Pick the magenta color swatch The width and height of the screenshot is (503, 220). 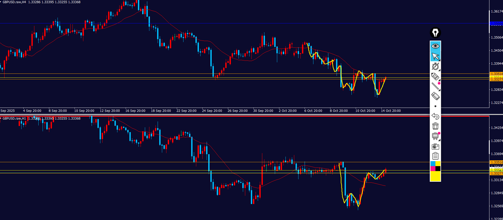(x=433, y=169)
